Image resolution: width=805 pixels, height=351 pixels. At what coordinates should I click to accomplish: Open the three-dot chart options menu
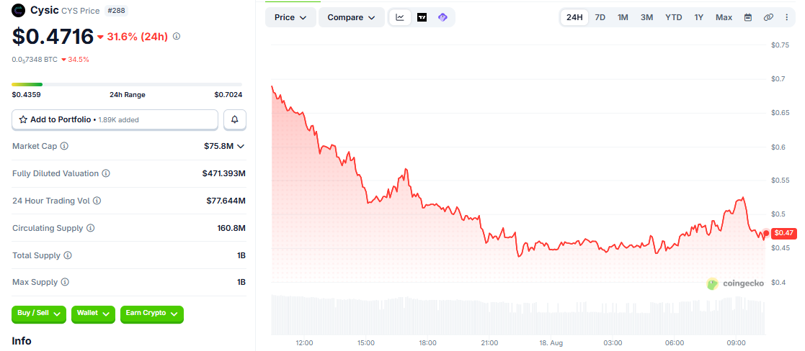786,17
